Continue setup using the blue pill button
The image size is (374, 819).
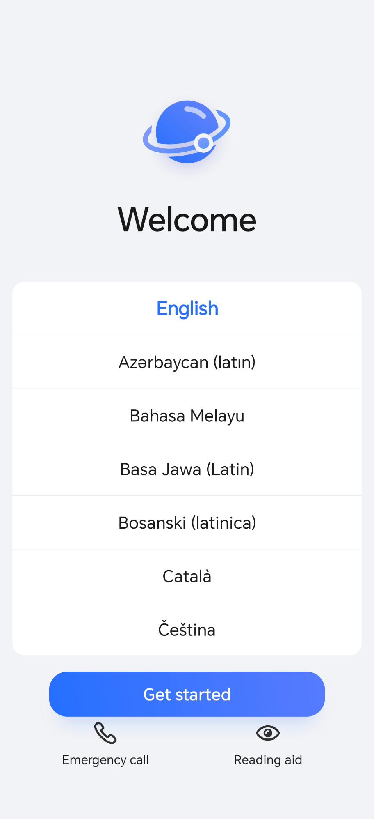[187, 694]
